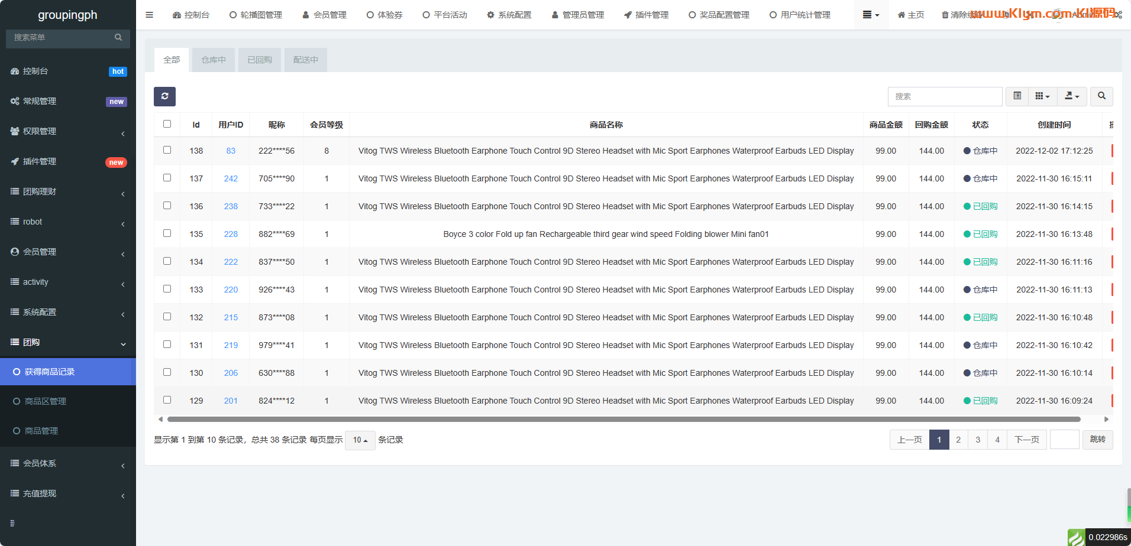Image resolution: width=1131 pixels, height=546 pixels.
Task: Open the 插件管理 top tab
Action: pyautogui.click(x=647, y=15)
